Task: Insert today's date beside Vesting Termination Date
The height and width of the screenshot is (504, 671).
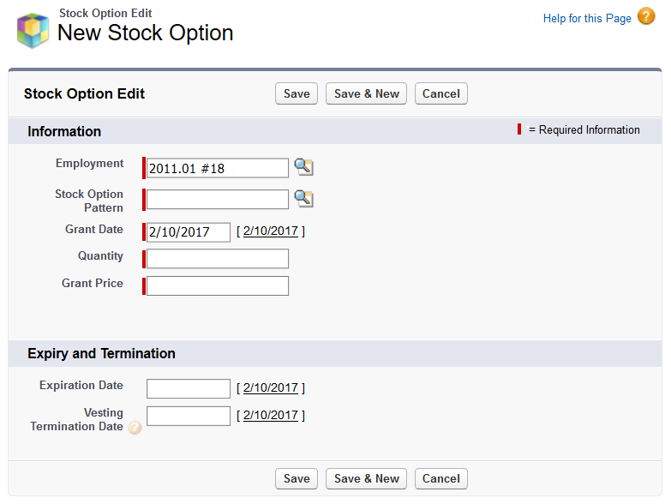Action: click(271, 416)
